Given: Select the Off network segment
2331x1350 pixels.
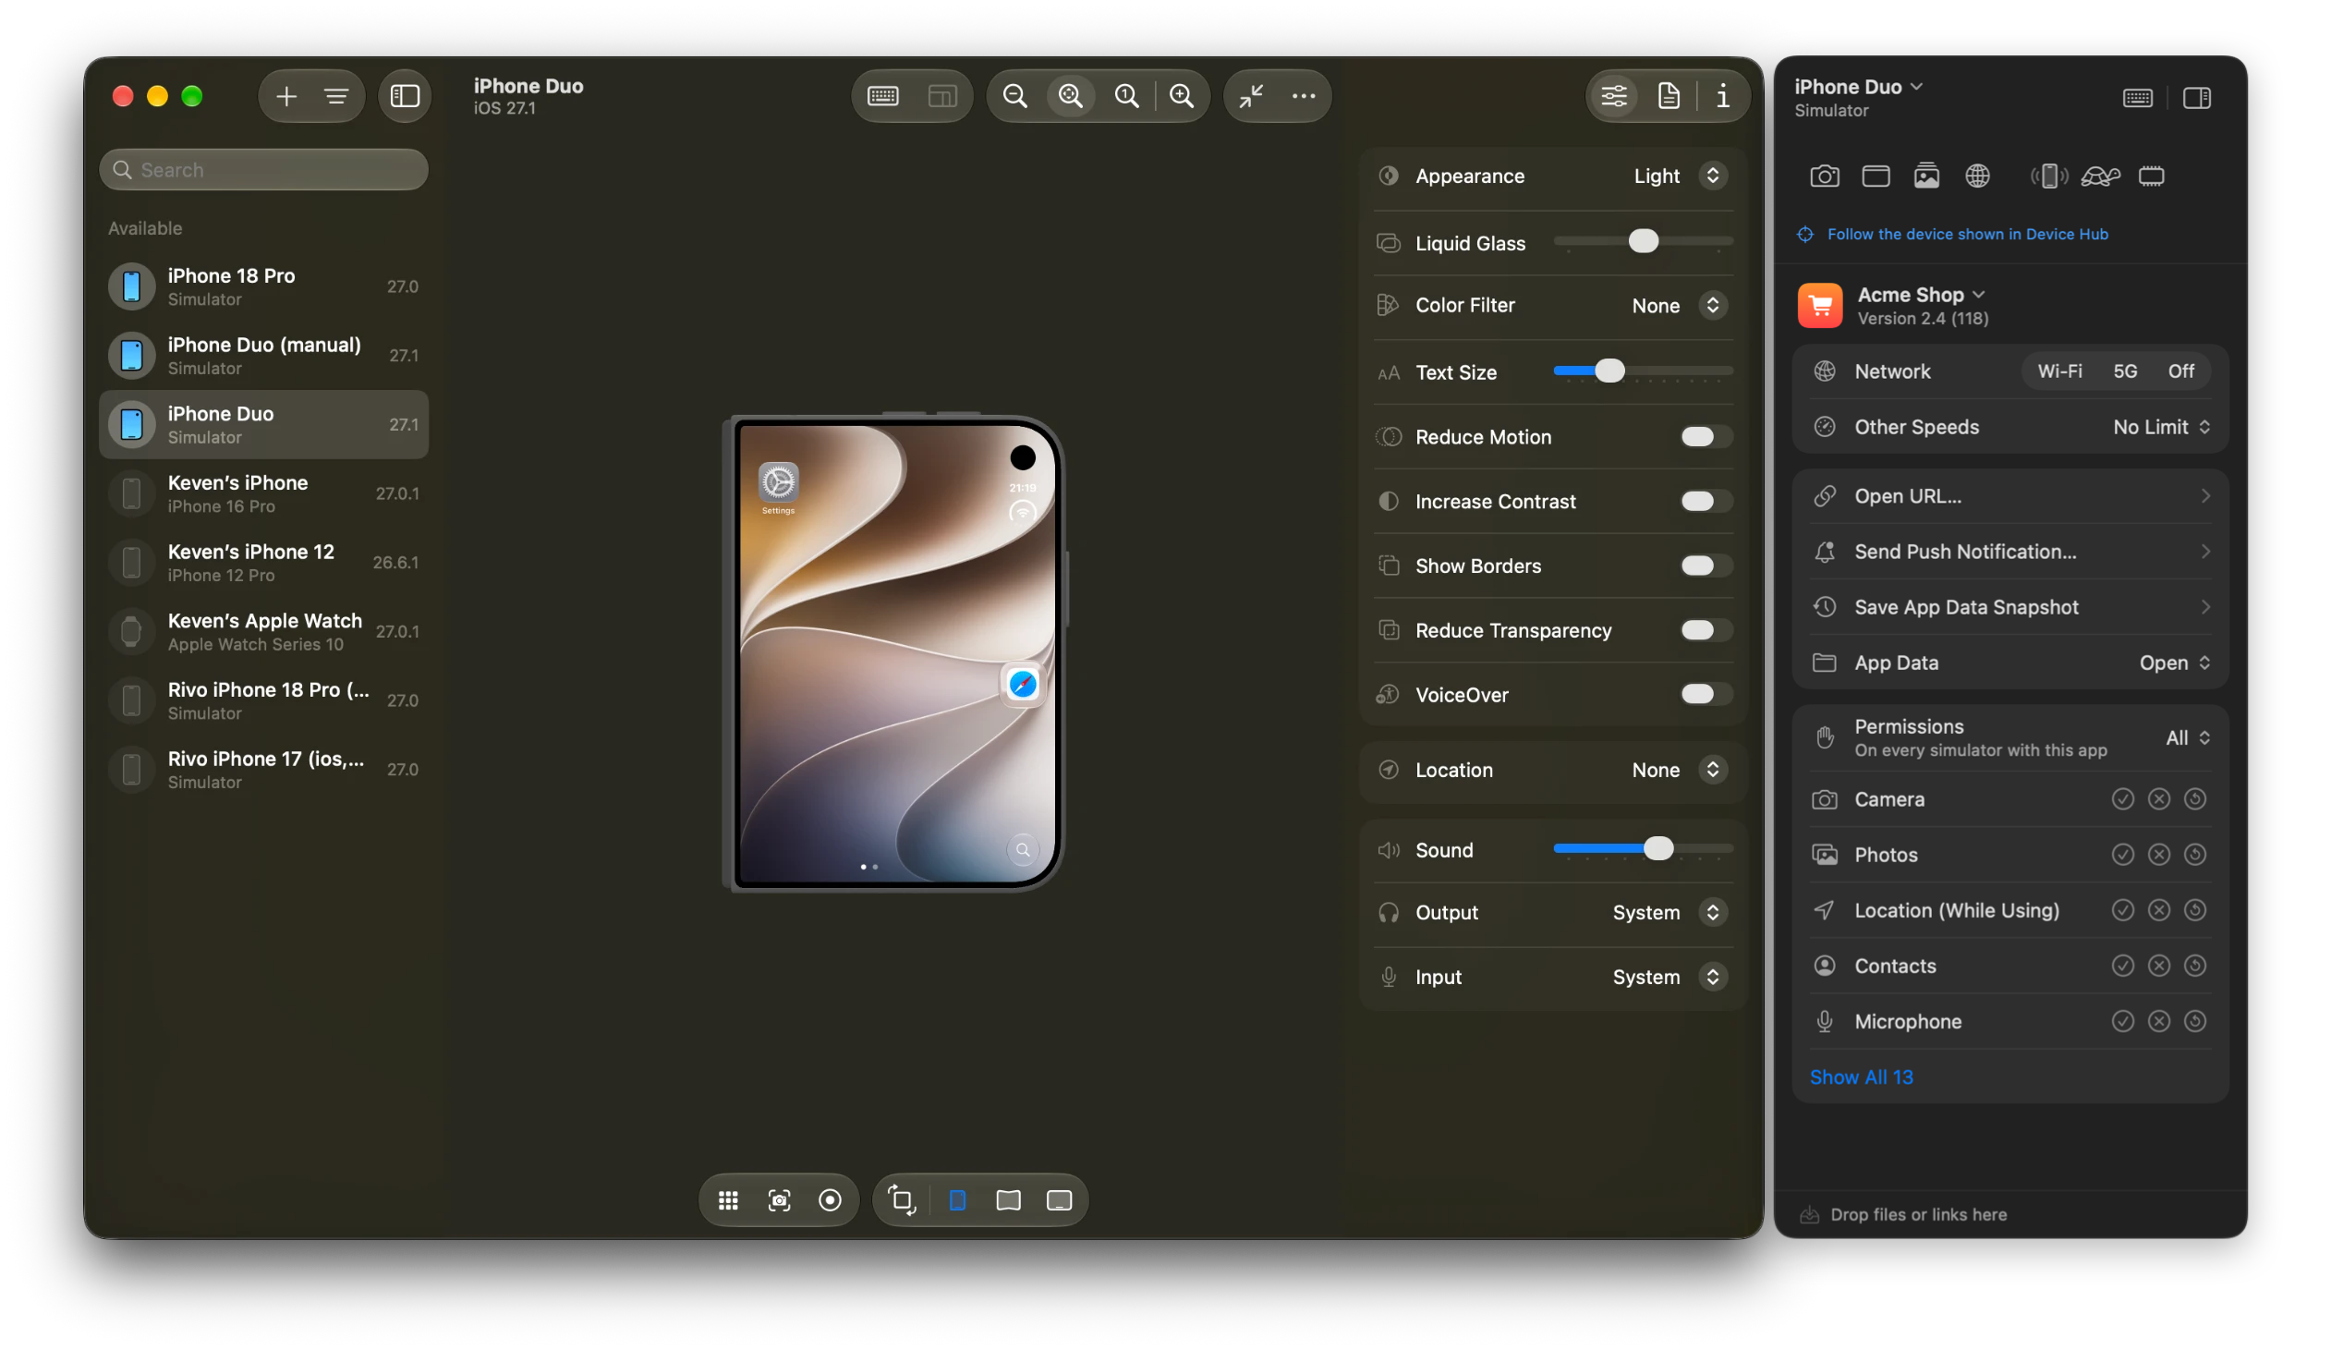Looking at the screenshot, I should [x=2180, y=371].
